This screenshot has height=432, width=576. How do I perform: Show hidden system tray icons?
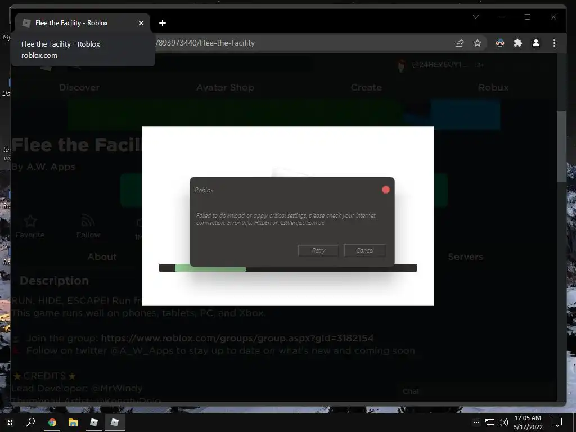476,422
